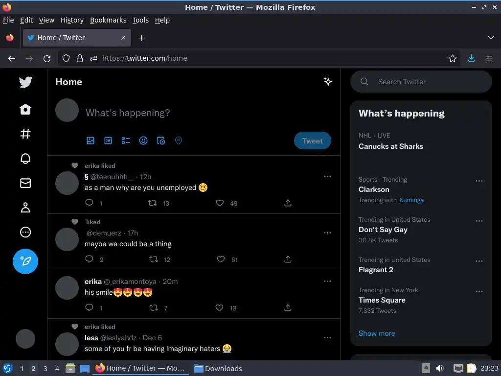This screenshot has height=376, width=501.
Task: Select the Home / Twitter browser tab
Action: (x=77, y=38)
